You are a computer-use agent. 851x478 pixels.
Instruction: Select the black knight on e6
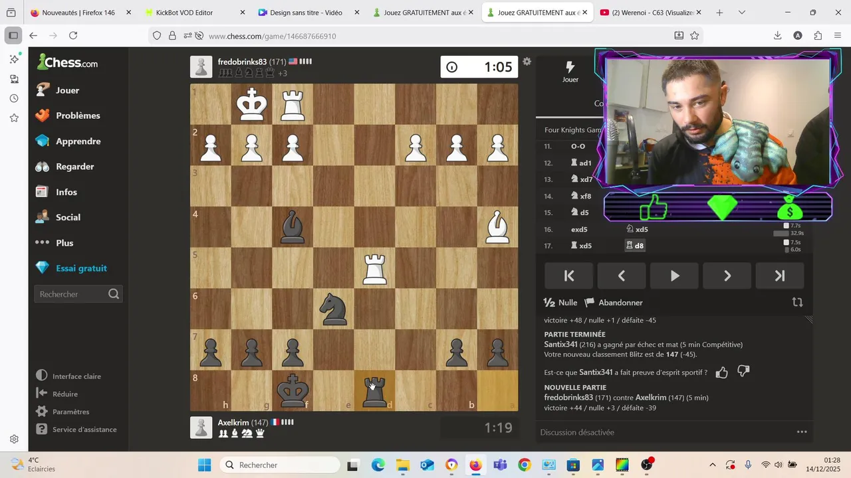pos(334,309)
